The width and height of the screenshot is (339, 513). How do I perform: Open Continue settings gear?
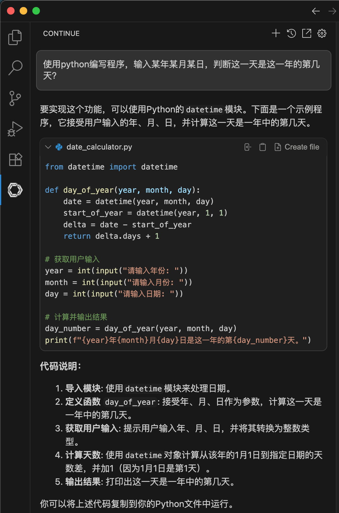click(x=322, y=33)
